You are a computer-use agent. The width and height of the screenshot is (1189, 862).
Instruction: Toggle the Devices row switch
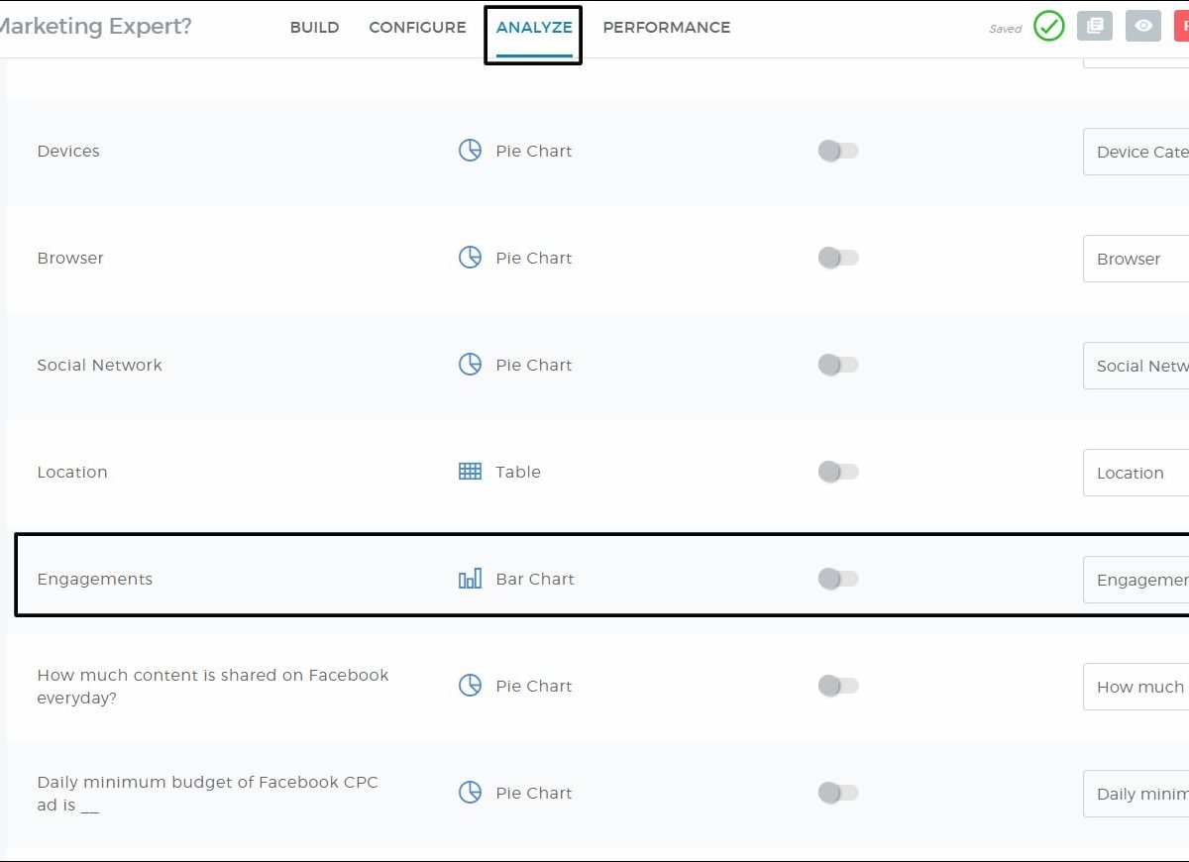(838, 151)
